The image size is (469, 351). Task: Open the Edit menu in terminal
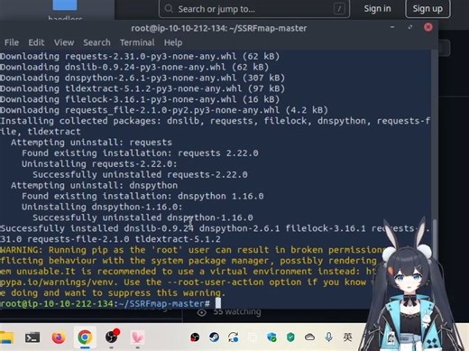pos(36,42)
